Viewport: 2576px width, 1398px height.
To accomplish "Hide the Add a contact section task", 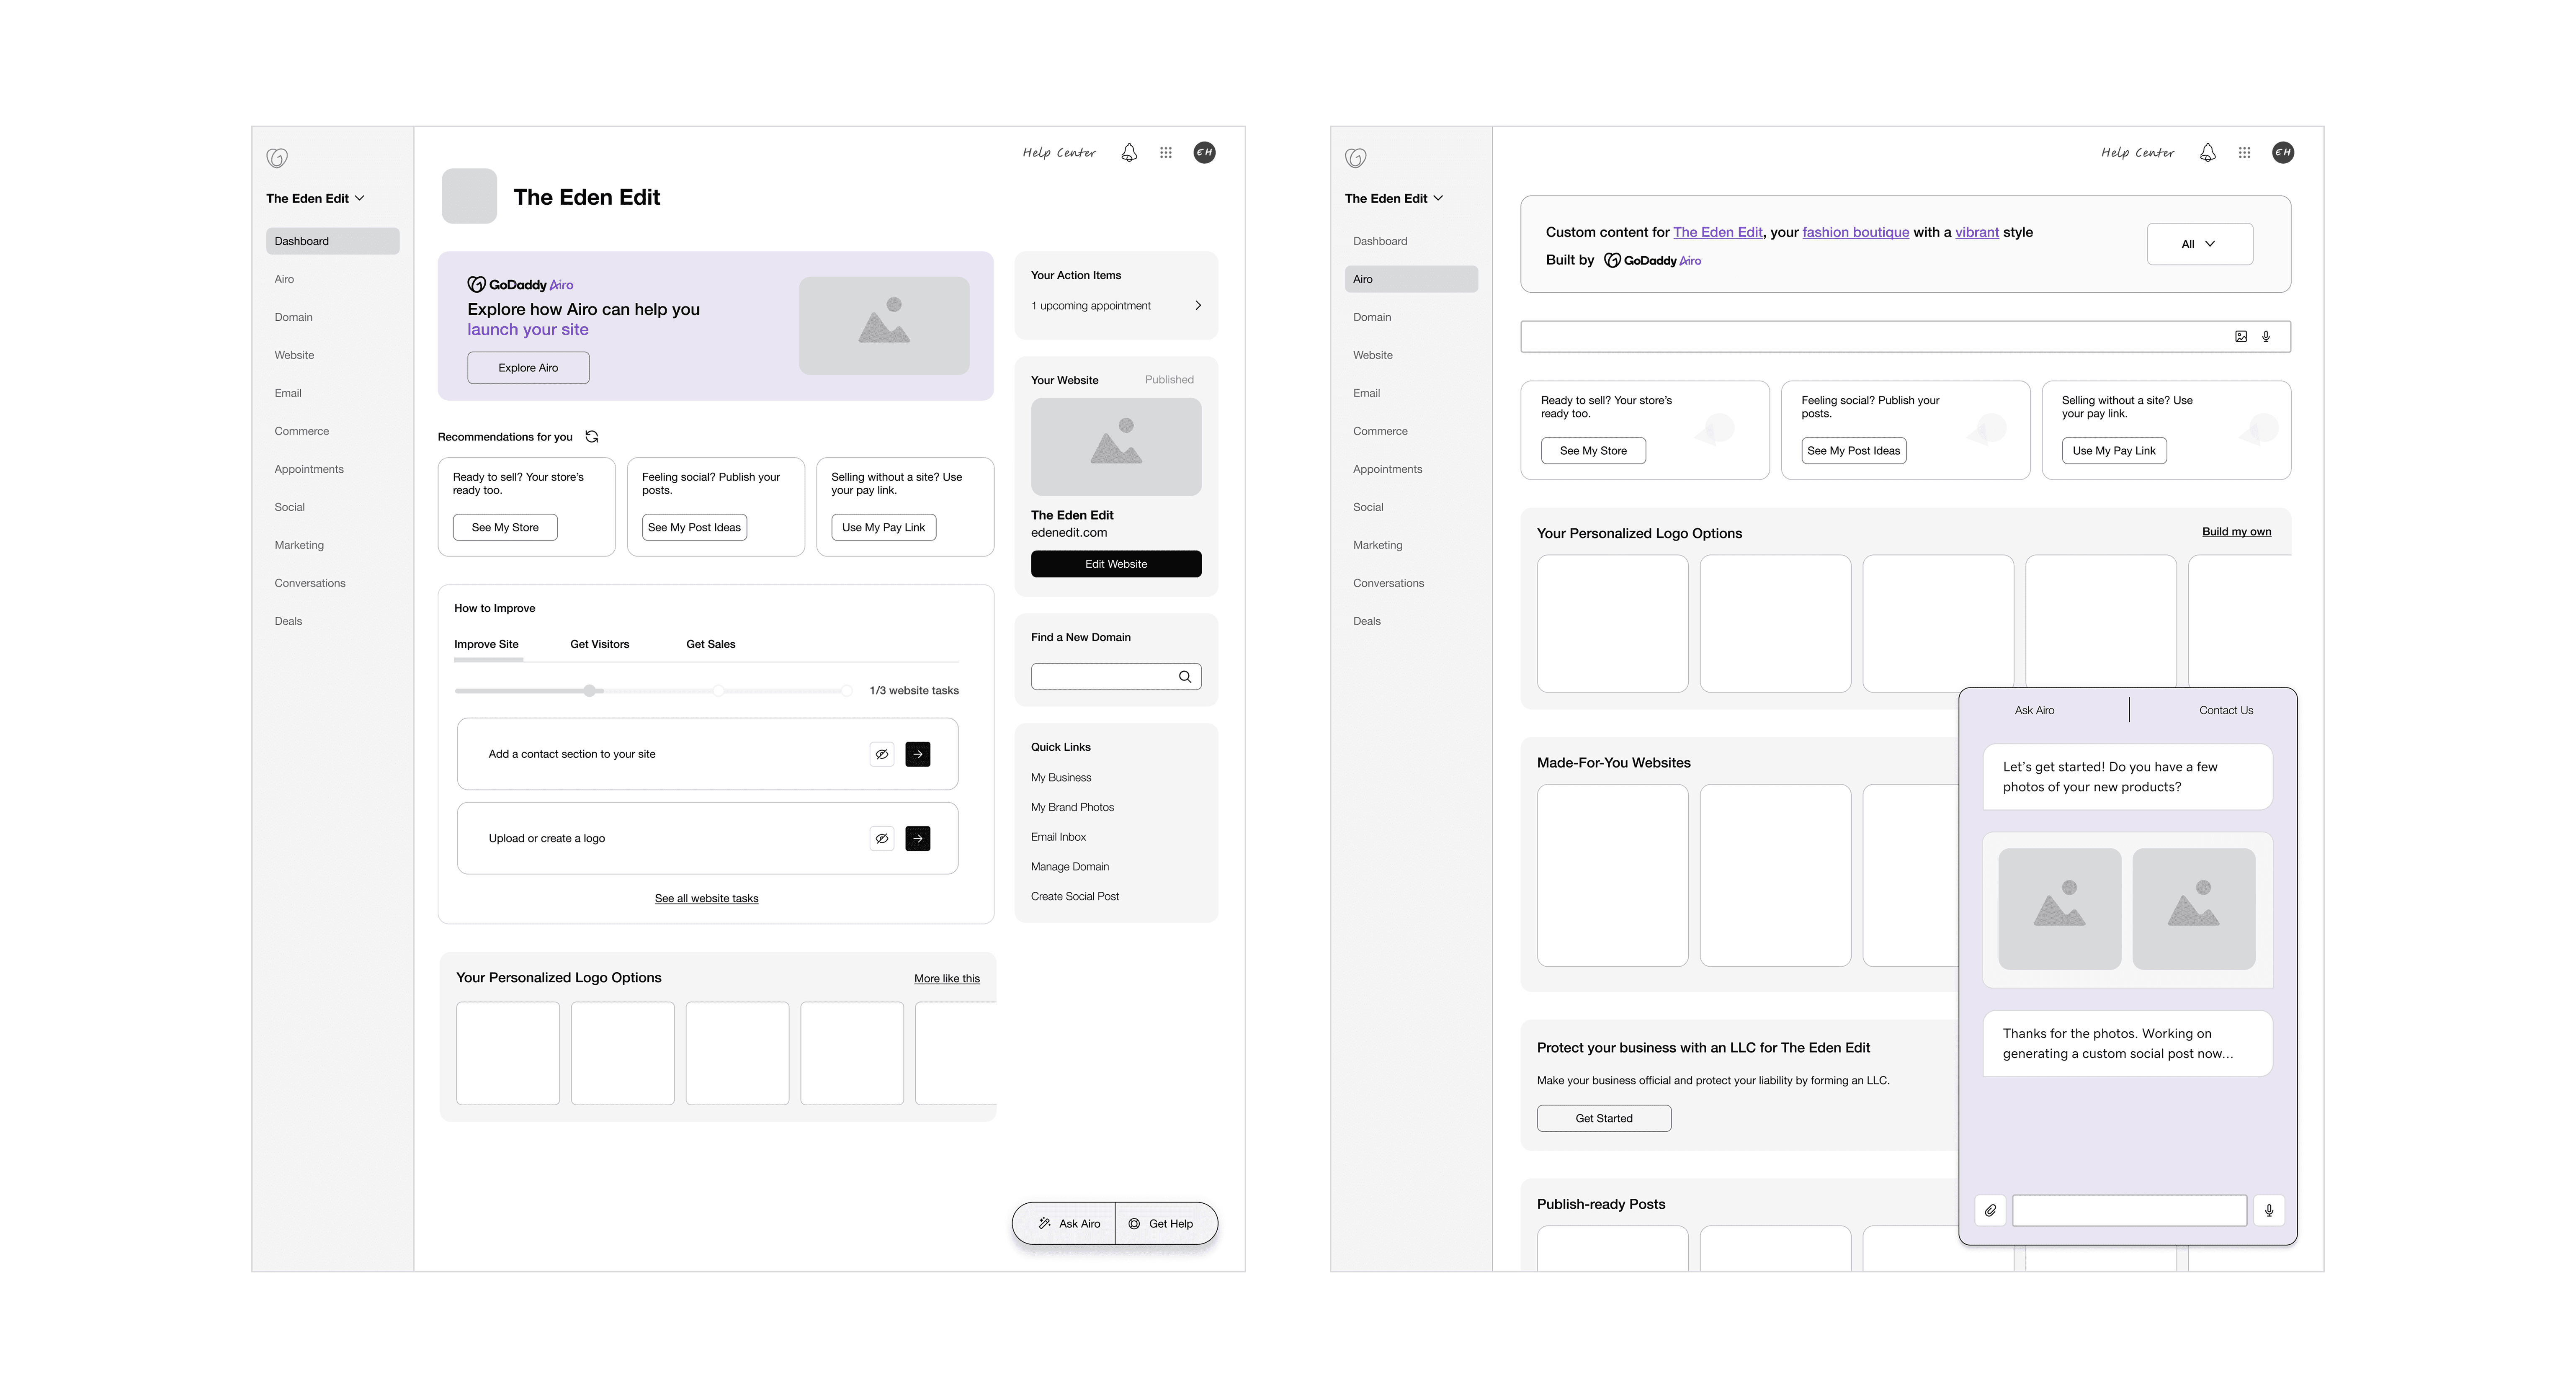I will pos(881,754).
